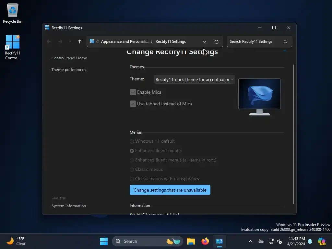
Task: Maximize the Rectify11 Settings window
Action: point(274,28)
